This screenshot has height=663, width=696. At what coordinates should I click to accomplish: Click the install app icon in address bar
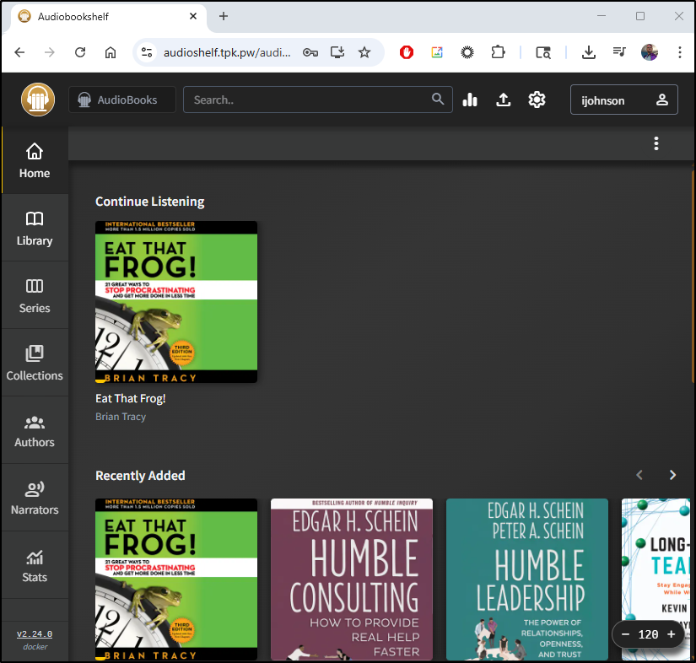tap(337, 52)
